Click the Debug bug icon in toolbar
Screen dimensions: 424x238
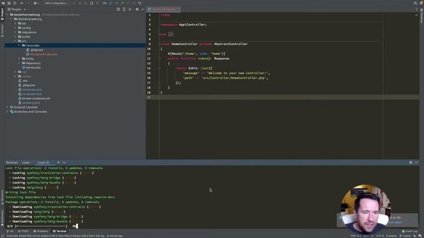(80, 3)
